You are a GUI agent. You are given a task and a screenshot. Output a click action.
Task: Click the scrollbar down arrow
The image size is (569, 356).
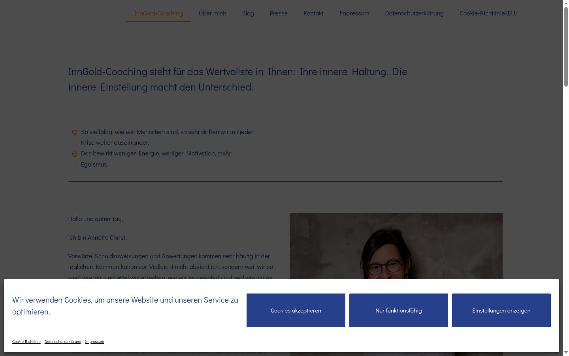(566, 353)
